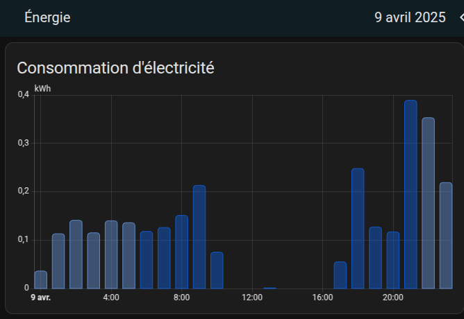
Task: Click the tiny 13:00 consumption bar
Action: tap(270, 288)
